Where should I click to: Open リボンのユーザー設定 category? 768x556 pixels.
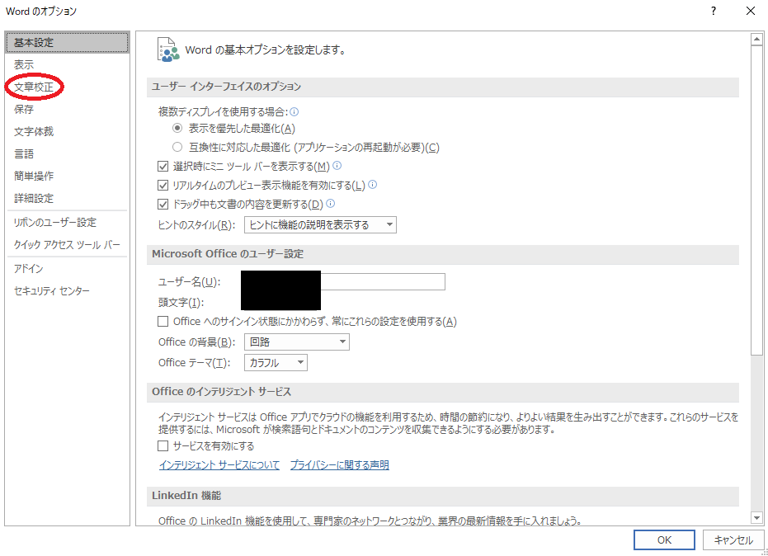click(67, 223)
